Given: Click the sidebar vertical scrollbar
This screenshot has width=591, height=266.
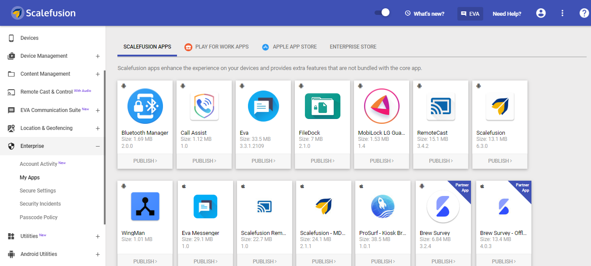Looking at the screenshot, I should pyautogui.click(x=104, y=147).
